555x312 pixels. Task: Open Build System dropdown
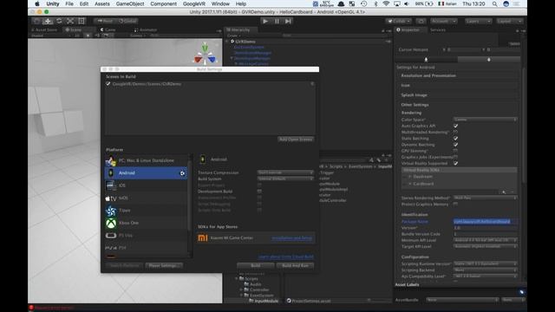[285, 179]
